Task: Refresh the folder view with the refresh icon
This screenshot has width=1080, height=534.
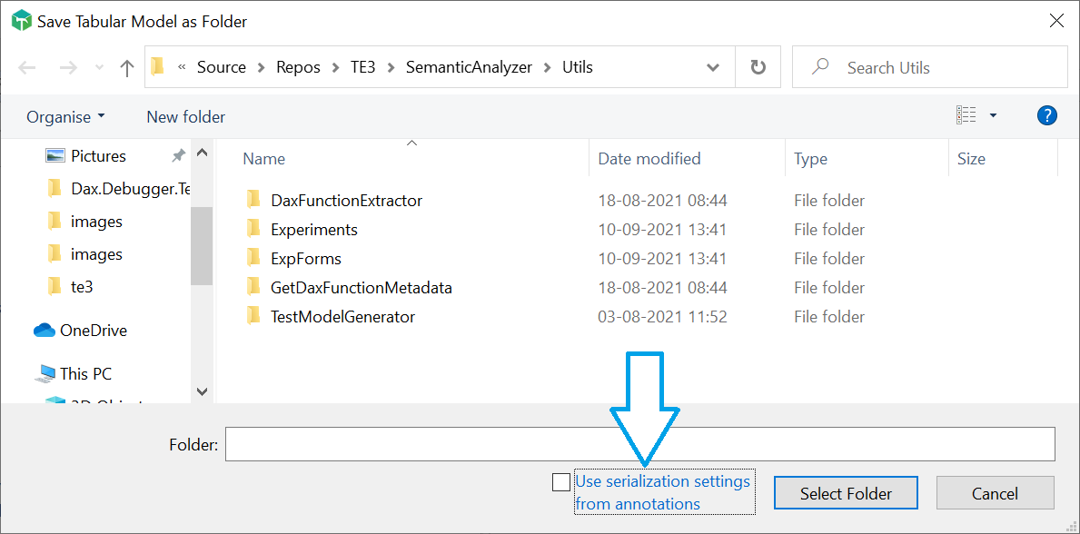Action: 758,66
